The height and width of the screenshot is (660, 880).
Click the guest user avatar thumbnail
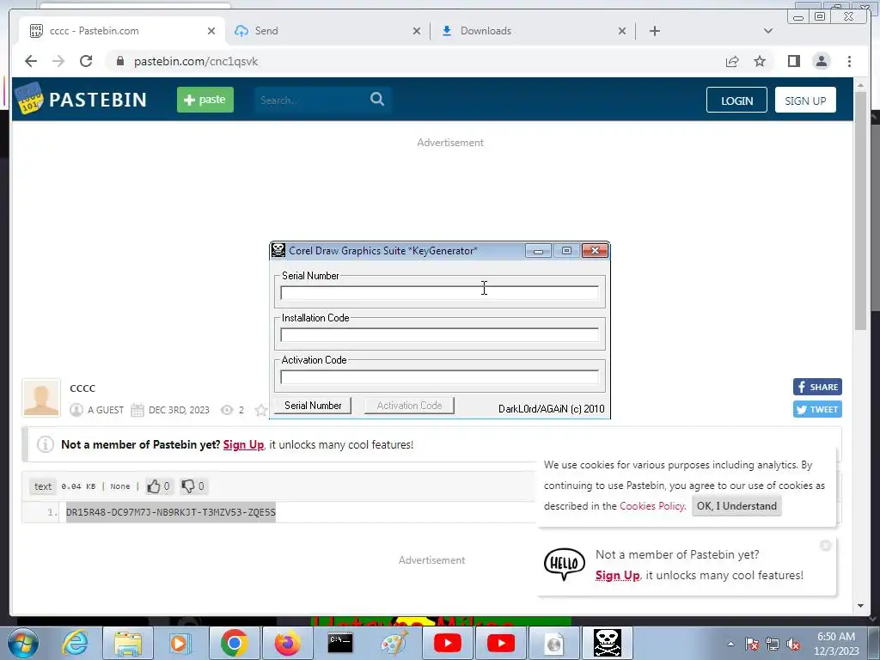(x=41, y=398)
